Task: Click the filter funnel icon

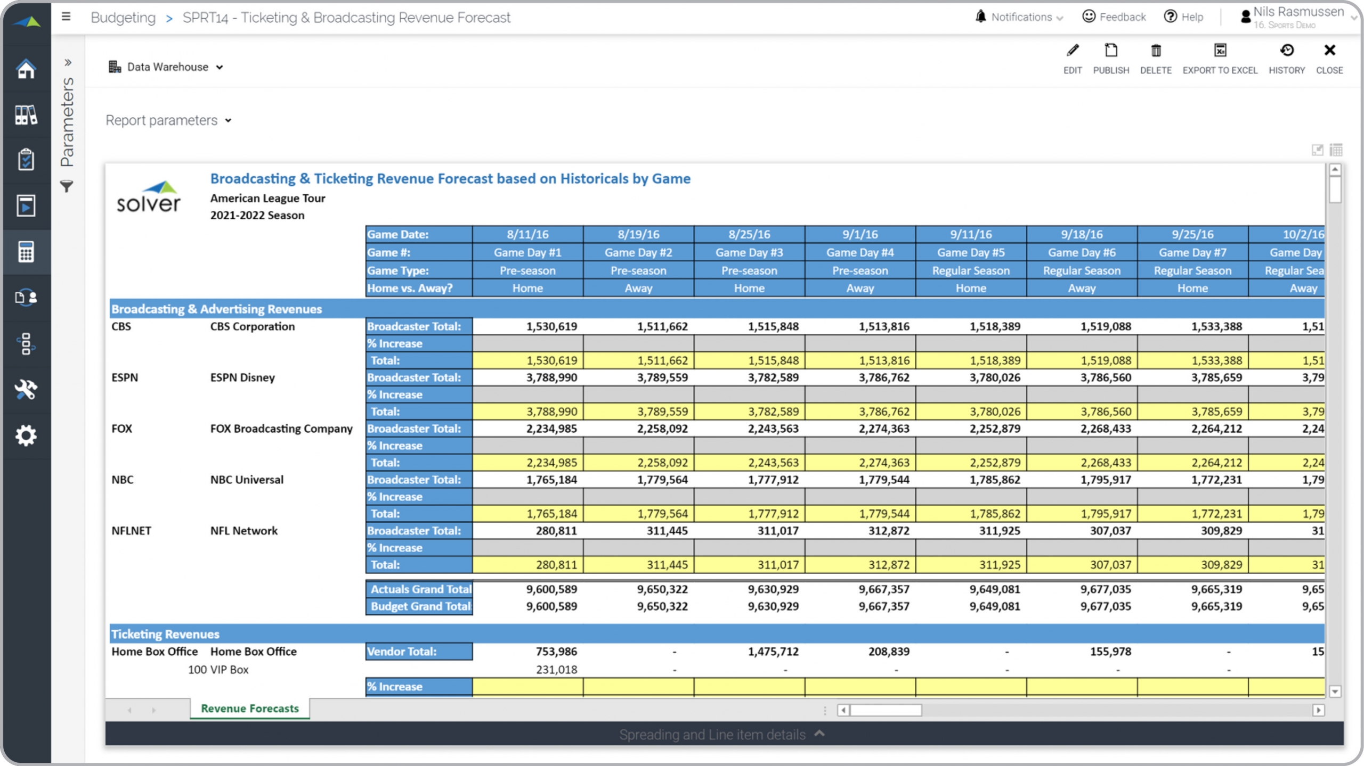Action: click(x=67, y=186)
